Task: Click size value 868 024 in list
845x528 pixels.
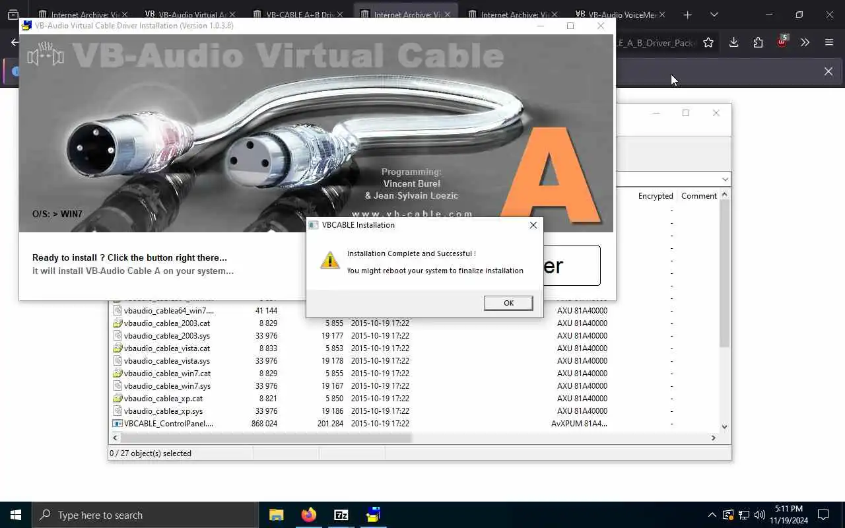Action: (264, 424)
